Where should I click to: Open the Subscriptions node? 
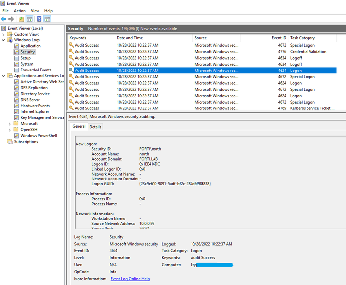(26, 142)
